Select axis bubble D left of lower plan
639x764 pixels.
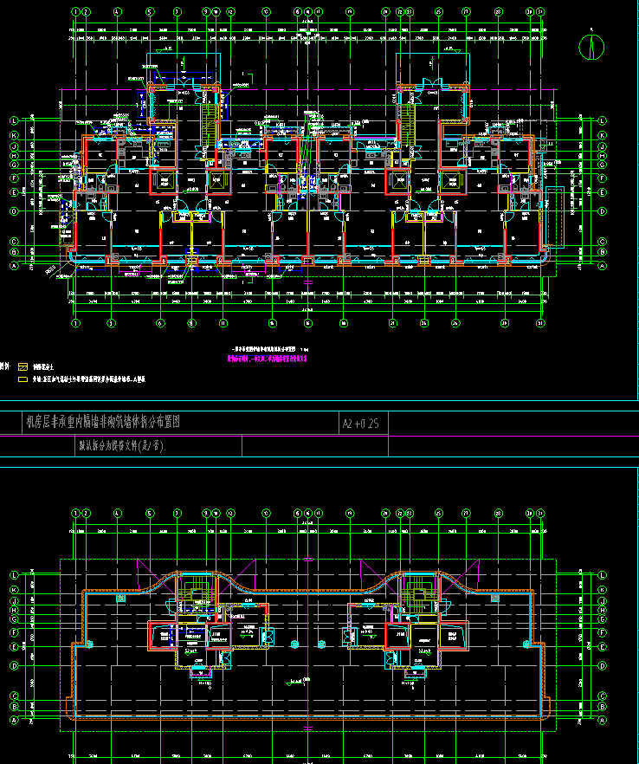pos(13,665)
